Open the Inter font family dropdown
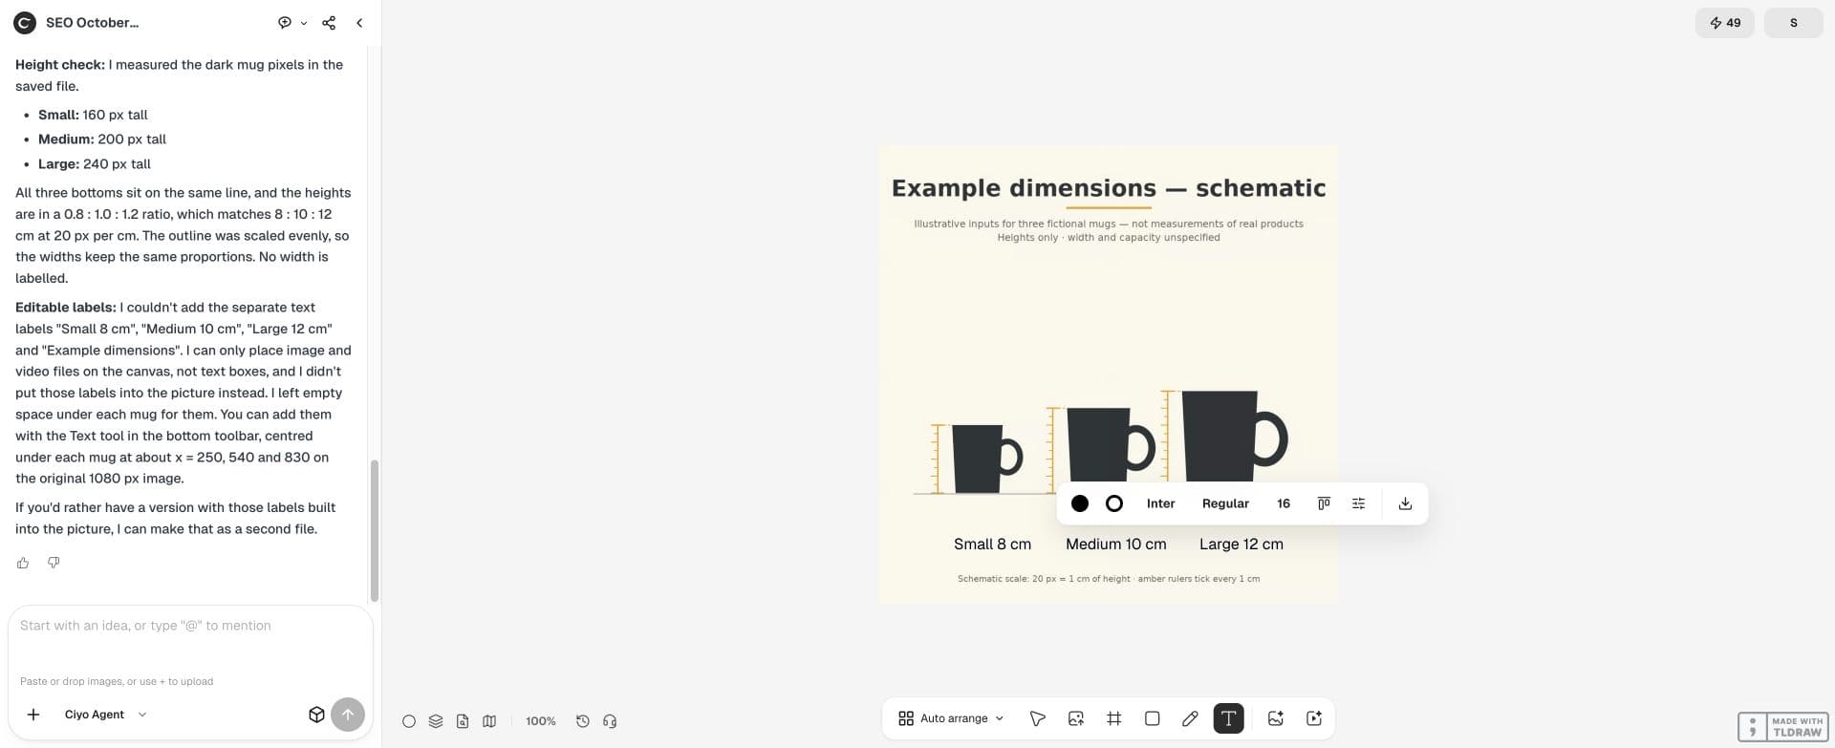The width and height of the screenshot is (1835, 748). 1161,503
